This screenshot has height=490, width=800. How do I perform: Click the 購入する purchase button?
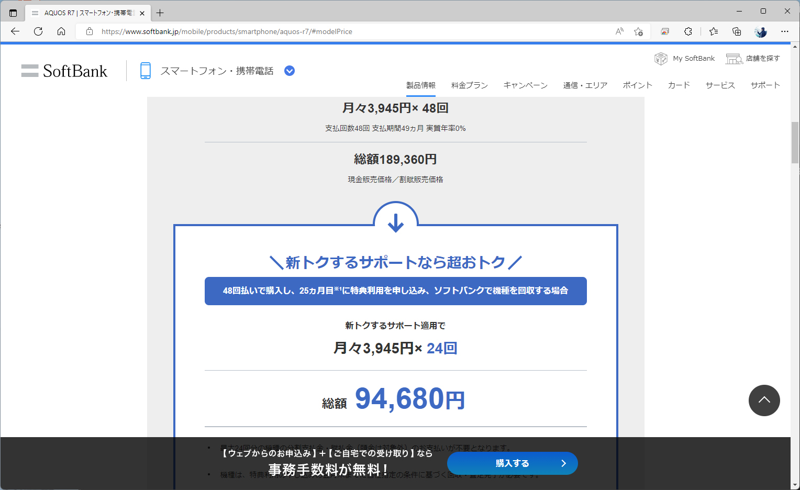tap(513, 463)
